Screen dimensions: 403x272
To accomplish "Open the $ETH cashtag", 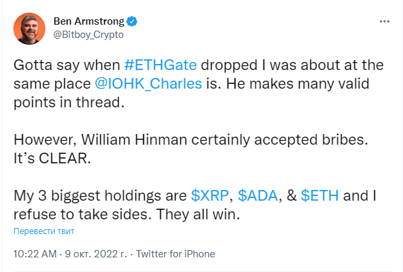I will click(320, 196).
